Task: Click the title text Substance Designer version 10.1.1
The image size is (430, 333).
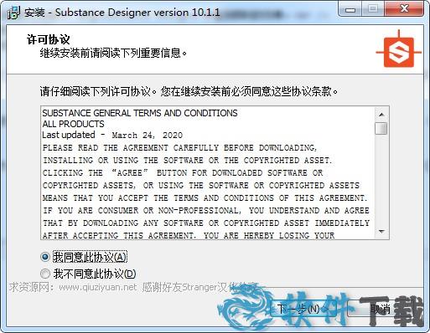Action: tap(137, 13)
